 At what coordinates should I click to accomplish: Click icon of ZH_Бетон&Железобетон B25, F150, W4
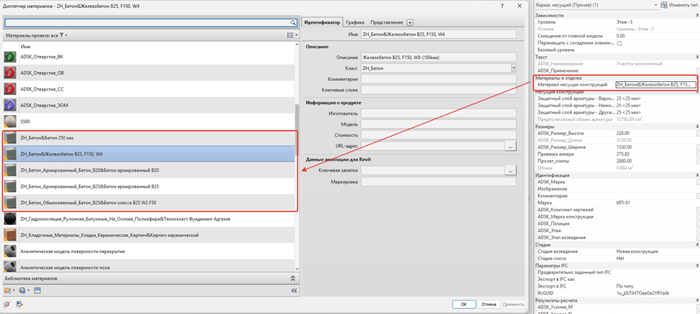[10, 154]
